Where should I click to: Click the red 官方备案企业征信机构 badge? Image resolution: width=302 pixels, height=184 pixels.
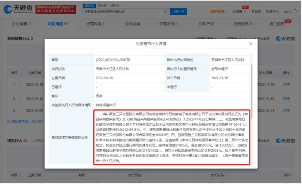tap(56, 9)
